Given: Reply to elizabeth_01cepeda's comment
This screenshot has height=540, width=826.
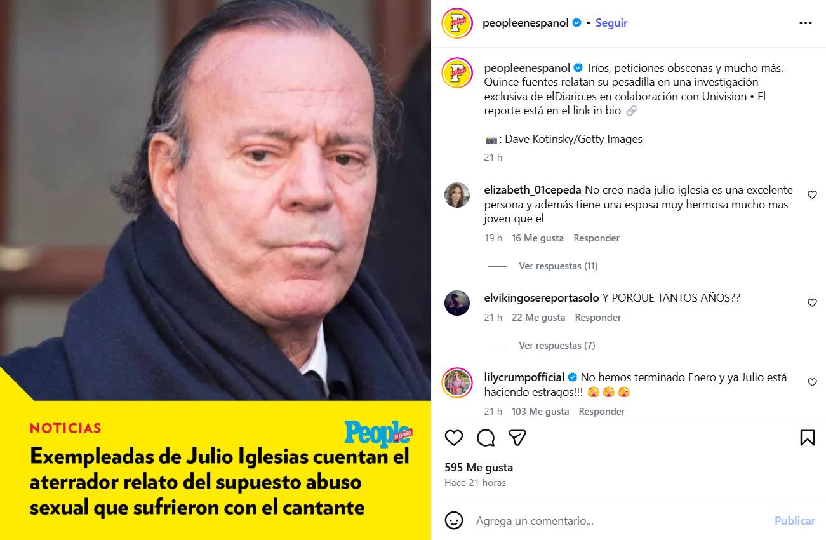Looking at the screenshot, I should point(596,238).
